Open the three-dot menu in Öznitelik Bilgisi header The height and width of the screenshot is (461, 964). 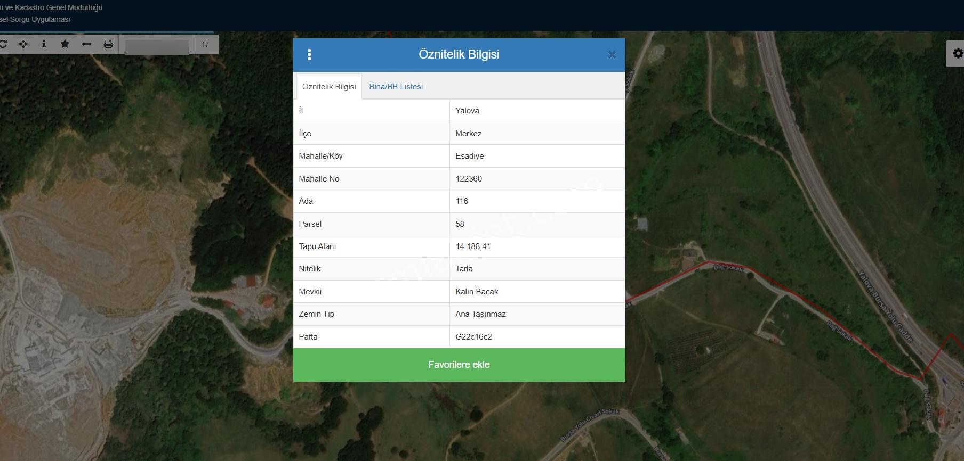(x=309, y=54)
